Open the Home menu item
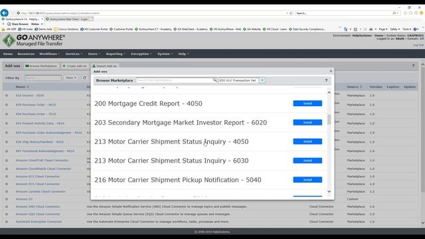The image size is (425, 239). click(8, 54)
